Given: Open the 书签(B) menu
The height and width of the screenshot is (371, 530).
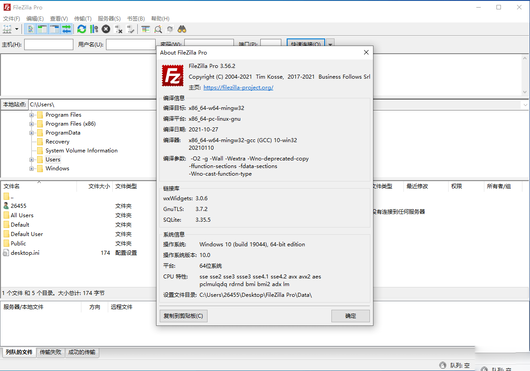Looking at the screenshot, I should [x=136, y=19].
